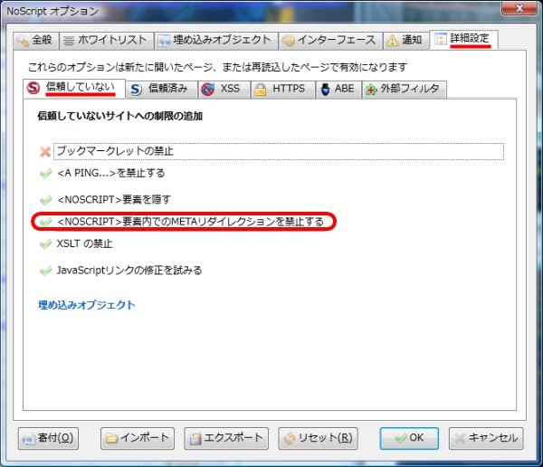The image size is (543, 467).
Task: Switch to the 外部フィルタ sub-tab
Action: coord(405,89)
